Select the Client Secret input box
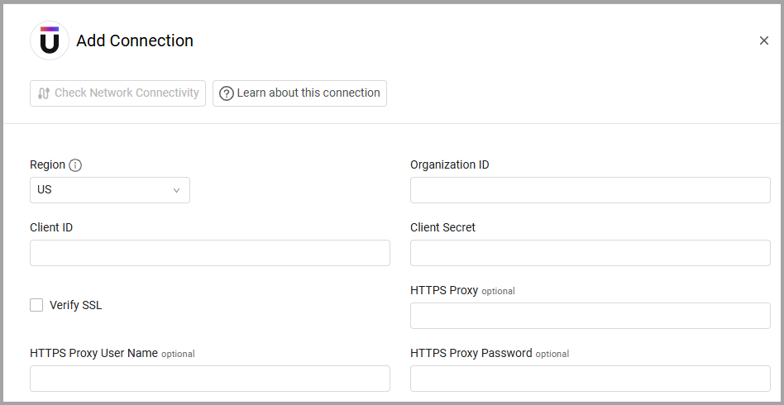 [x=590, y=252]
